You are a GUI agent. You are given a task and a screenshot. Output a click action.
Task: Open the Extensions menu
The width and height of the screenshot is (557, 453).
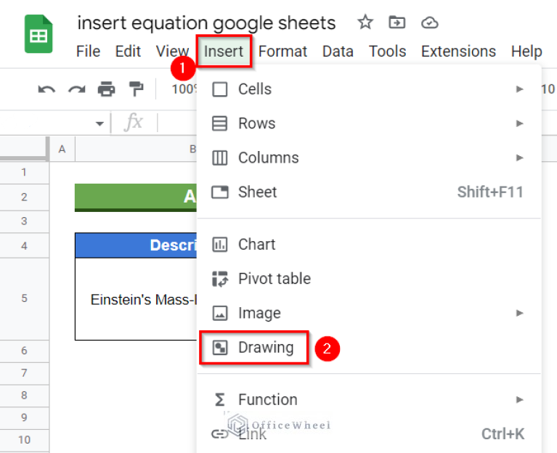(x=458, y=52)
